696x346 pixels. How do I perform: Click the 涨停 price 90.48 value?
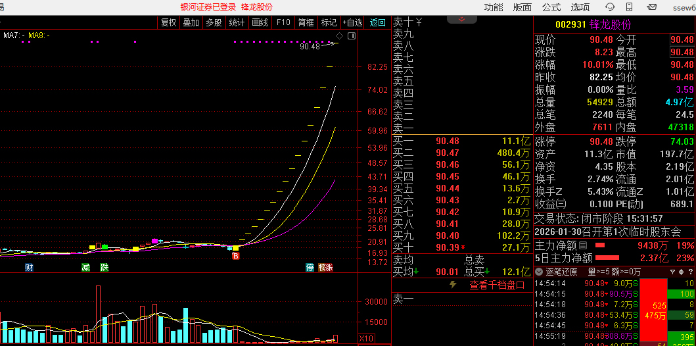[601, 142]
